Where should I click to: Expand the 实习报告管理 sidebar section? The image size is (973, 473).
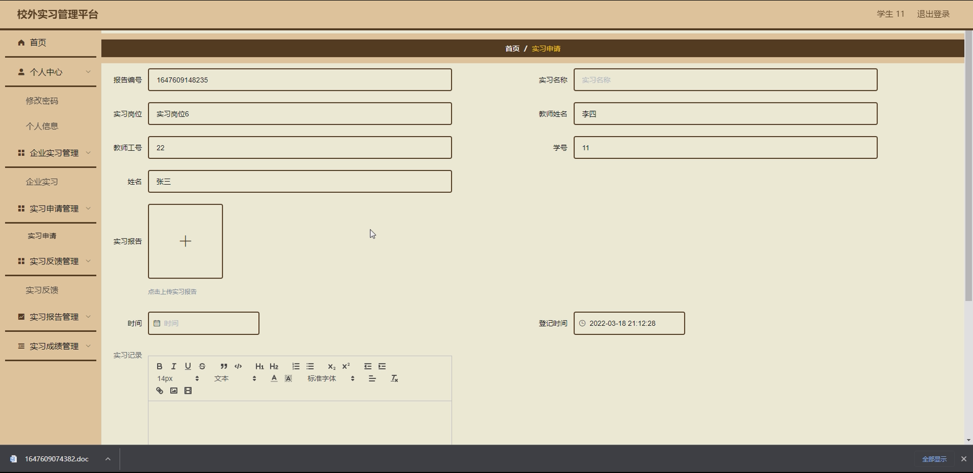(x=50, y=317)
